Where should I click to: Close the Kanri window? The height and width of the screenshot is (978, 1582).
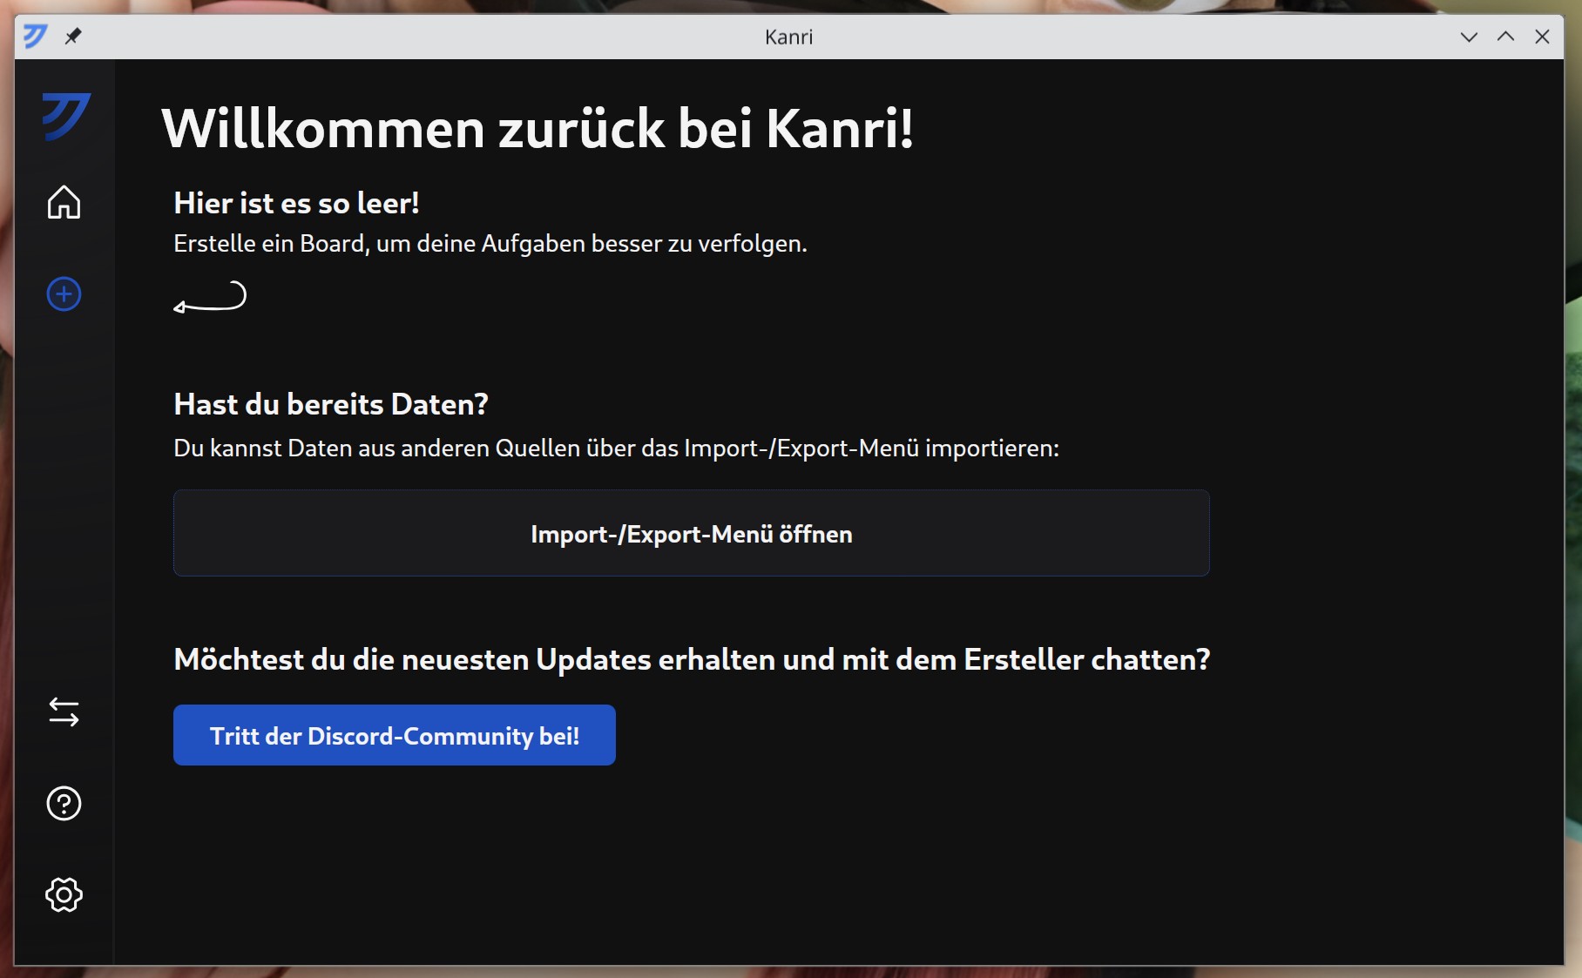[x=1542, y=37]
